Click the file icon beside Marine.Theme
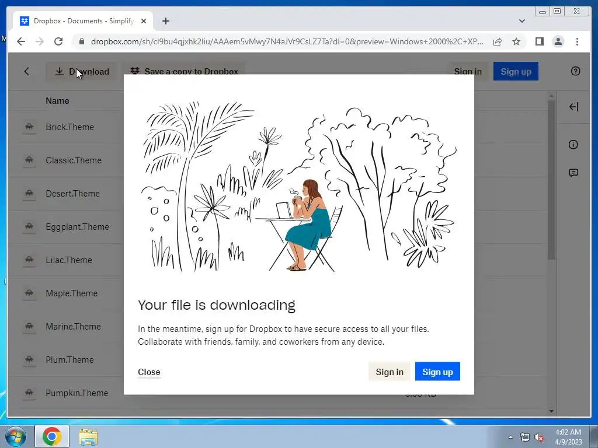Screen dimensions: 598x448 tap(29, 327)
